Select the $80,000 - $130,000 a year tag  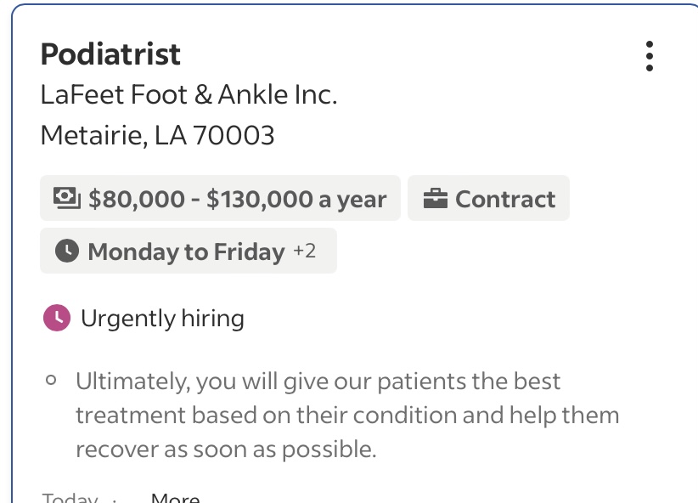point(220,198)
